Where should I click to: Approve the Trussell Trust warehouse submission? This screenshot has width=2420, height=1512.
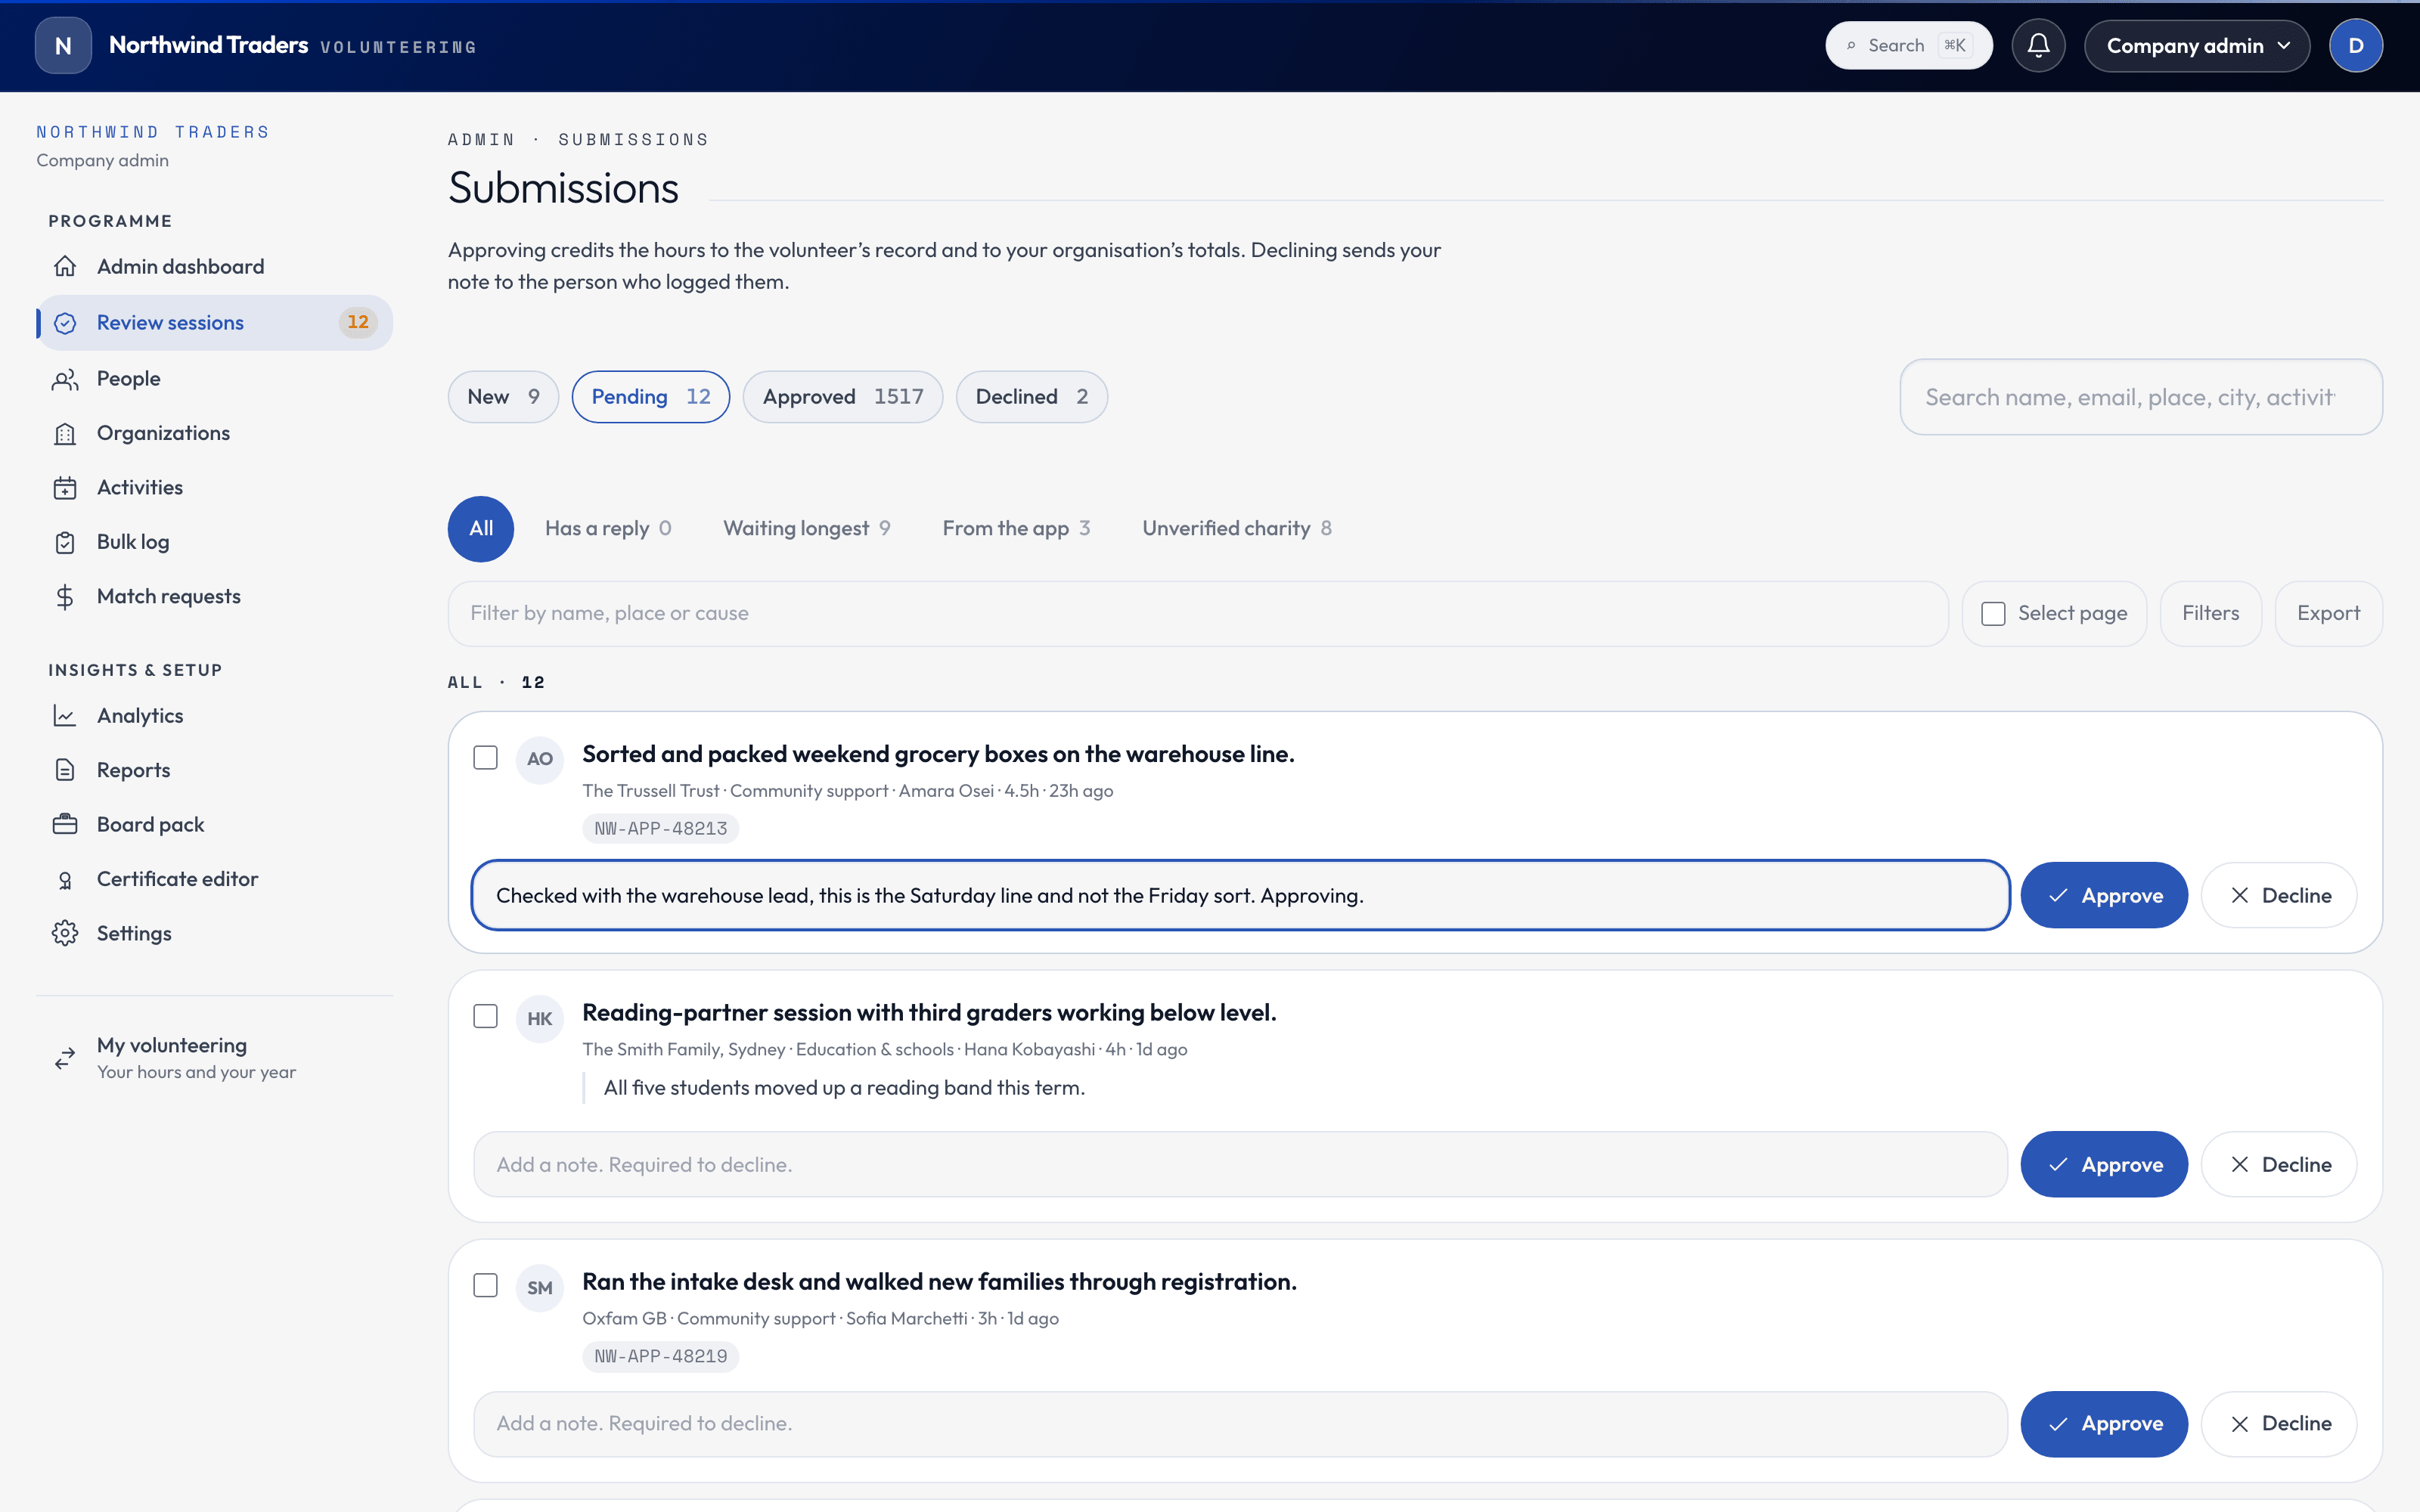2104,895
